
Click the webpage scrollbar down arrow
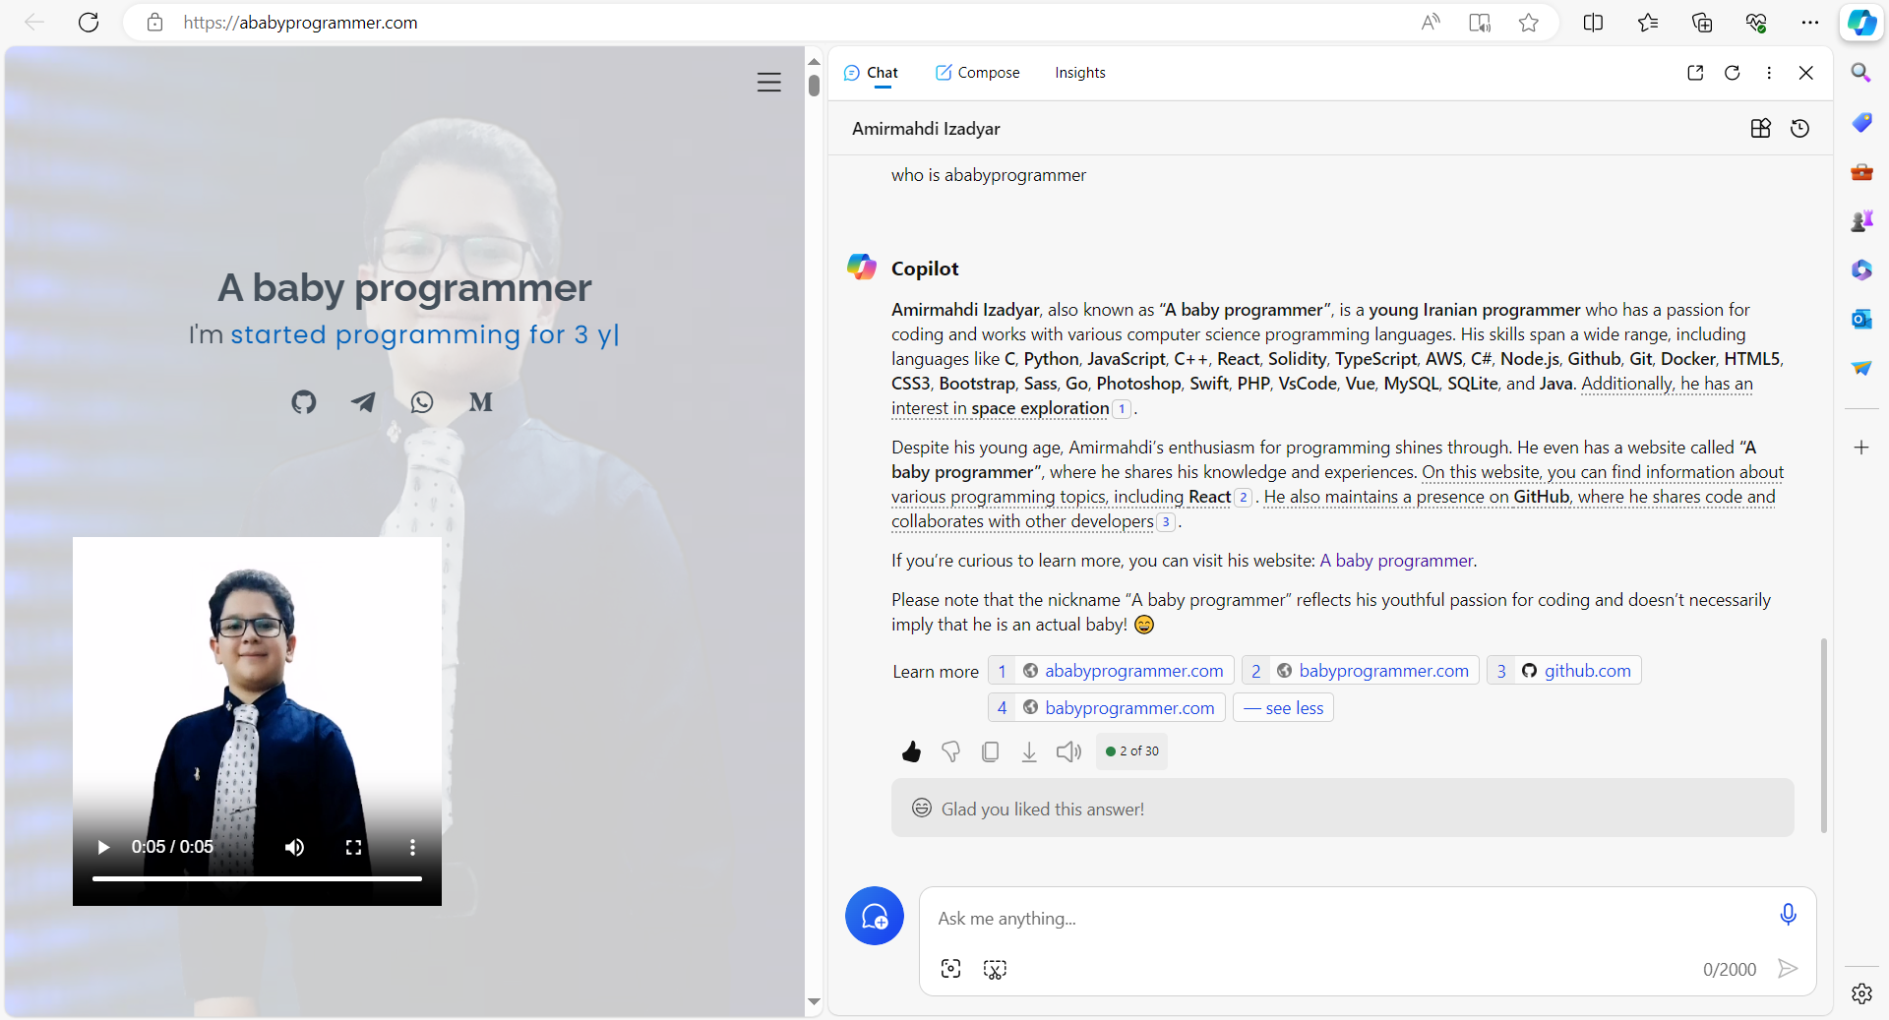pos(814,1002)
